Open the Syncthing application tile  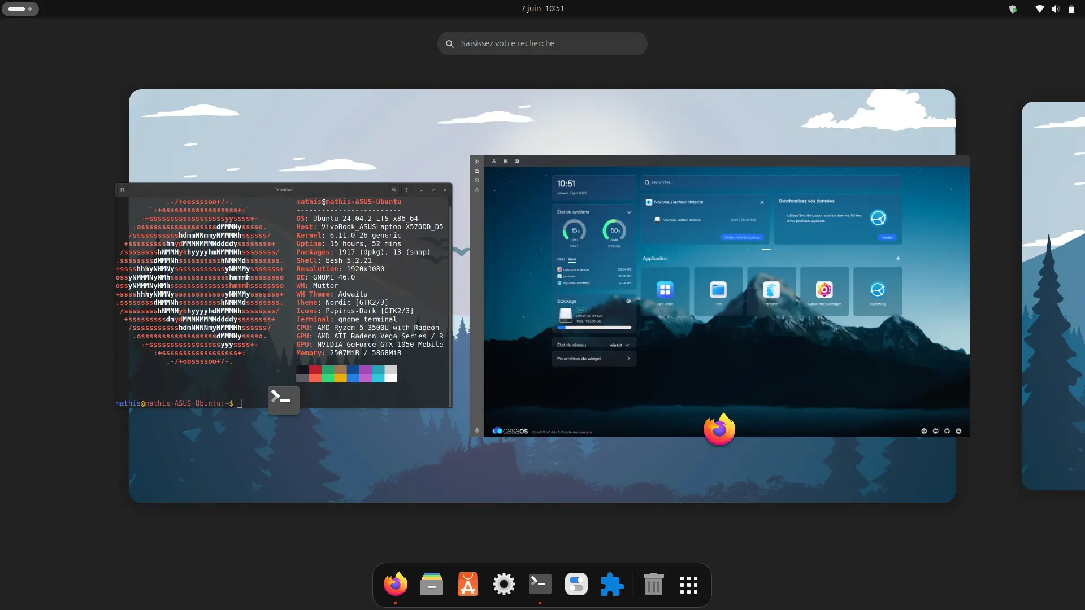[878, 291]
